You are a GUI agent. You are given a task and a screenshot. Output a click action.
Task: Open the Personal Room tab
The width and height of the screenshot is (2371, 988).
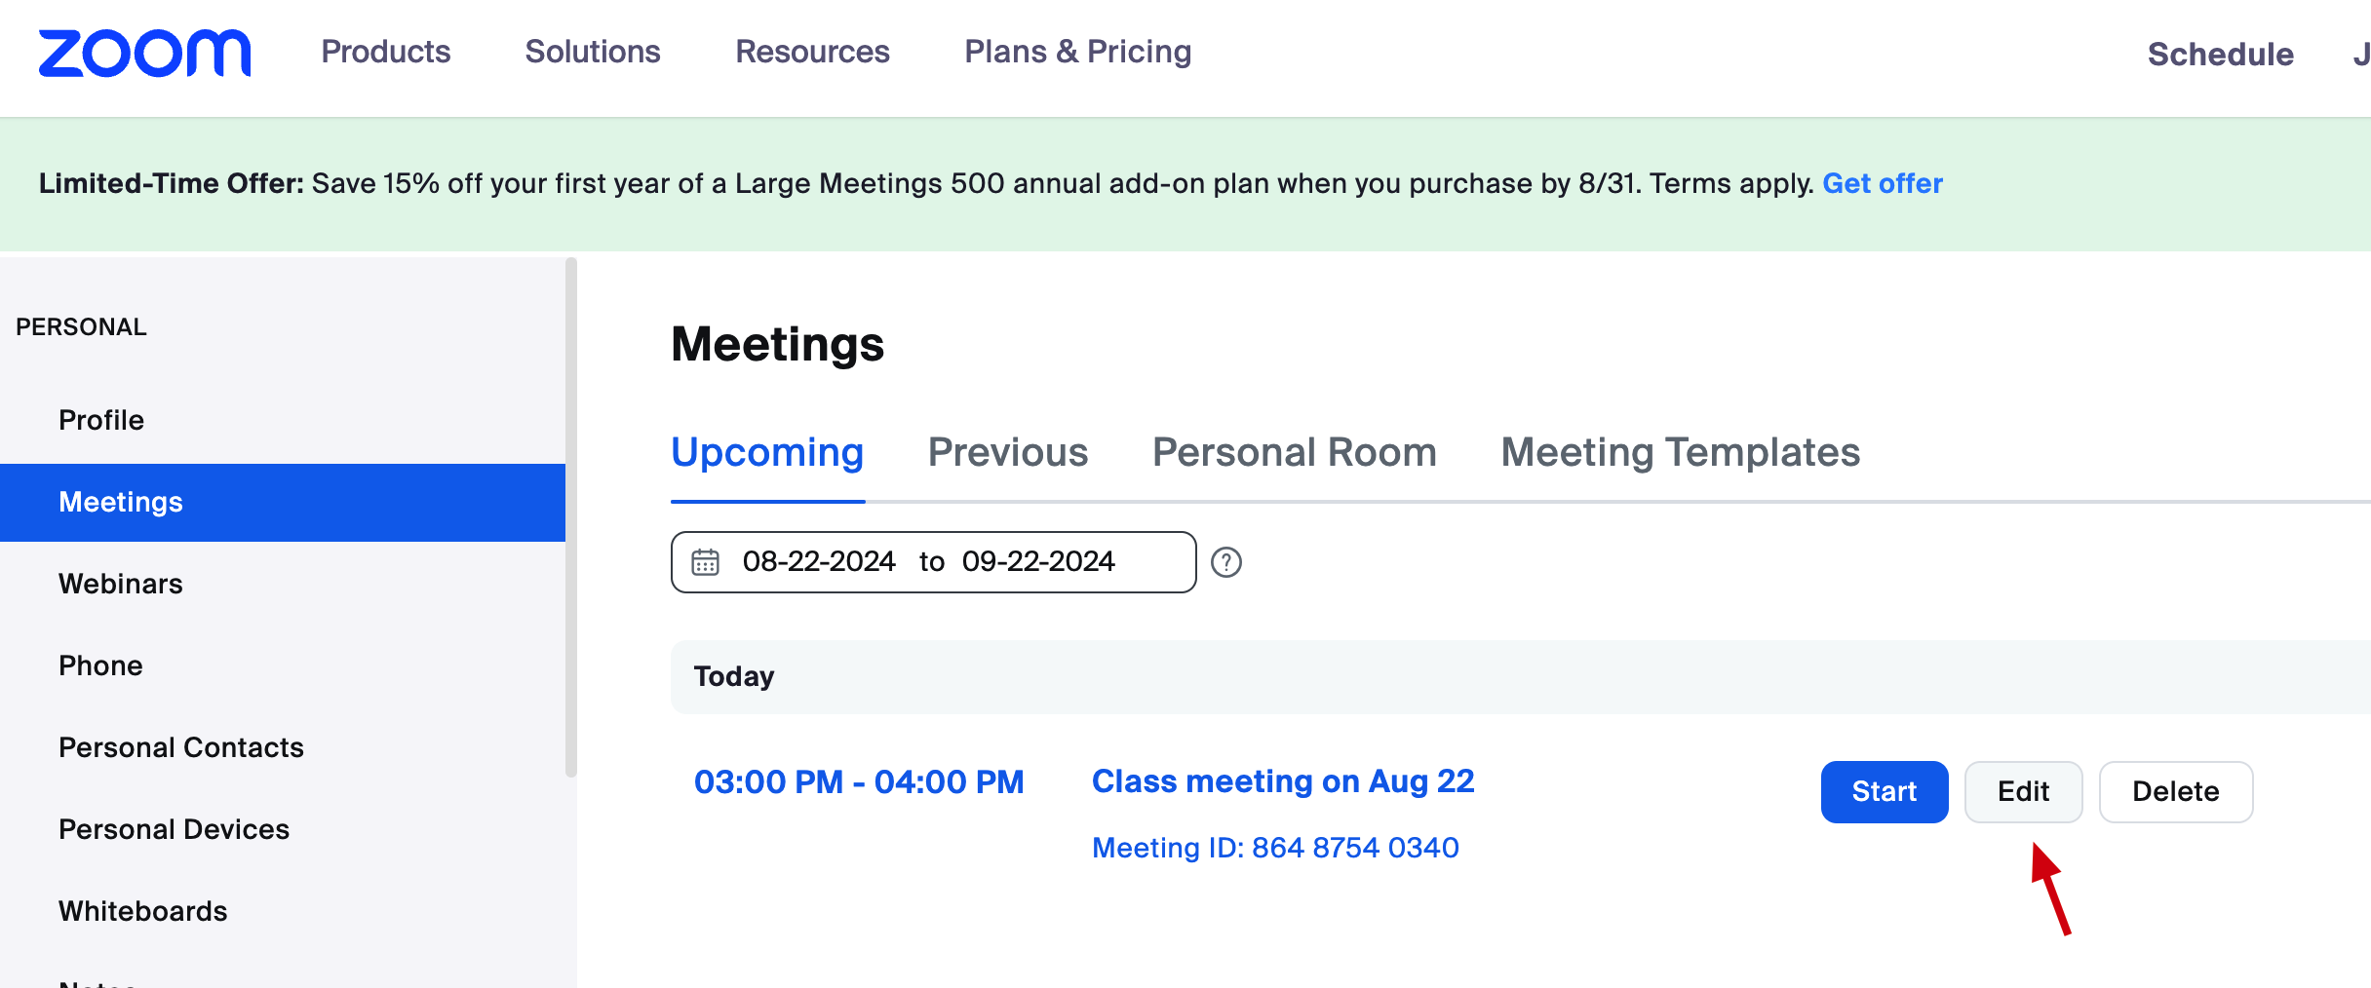(1295, 452)
